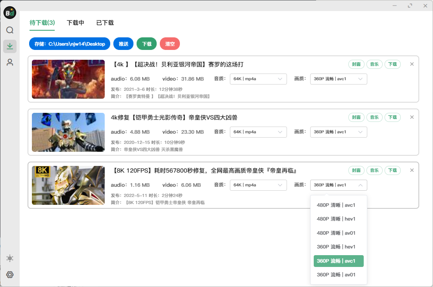Click title 【超决战！贝利亚银河帝国】赛罗的这场打
Screen dimensions: 433x287
(177, 64)
